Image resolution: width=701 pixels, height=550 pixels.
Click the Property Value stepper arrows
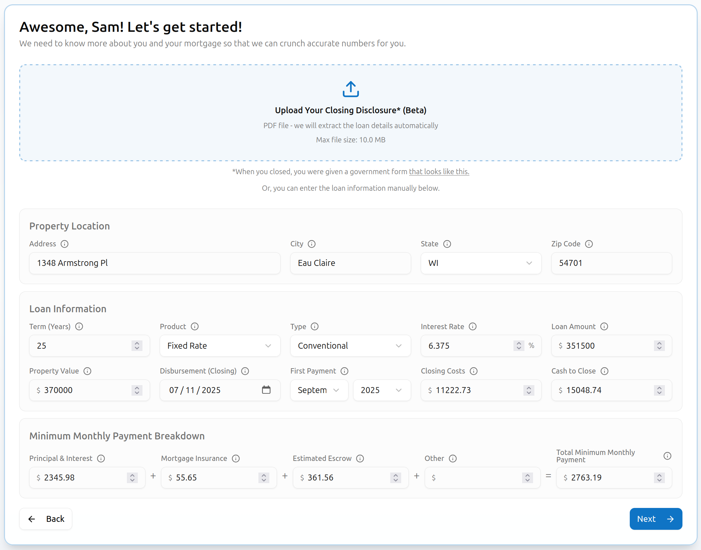point(137,390)
